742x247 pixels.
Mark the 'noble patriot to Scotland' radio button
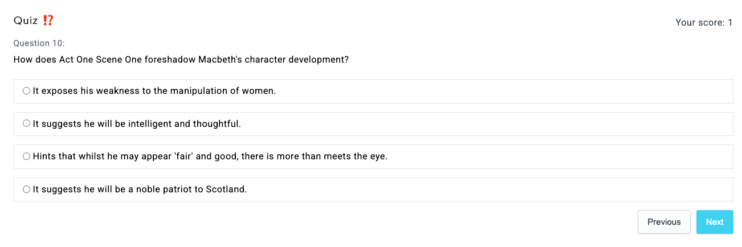(x=26, y=190)
